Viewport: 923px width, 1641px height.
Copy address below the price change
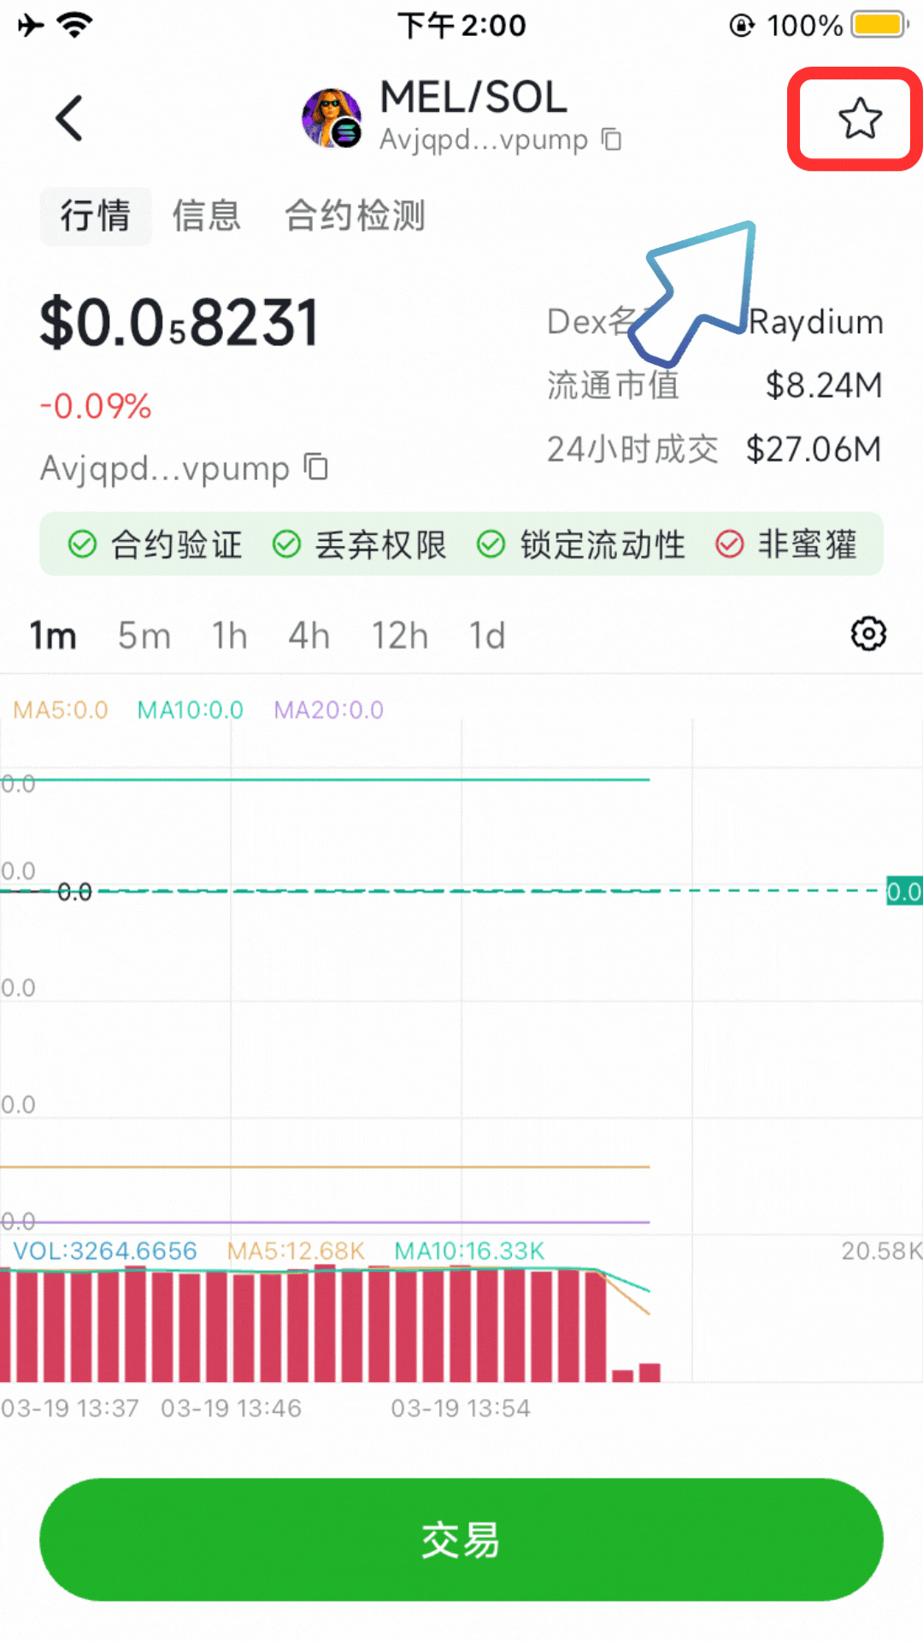click(x=317, y=468)
